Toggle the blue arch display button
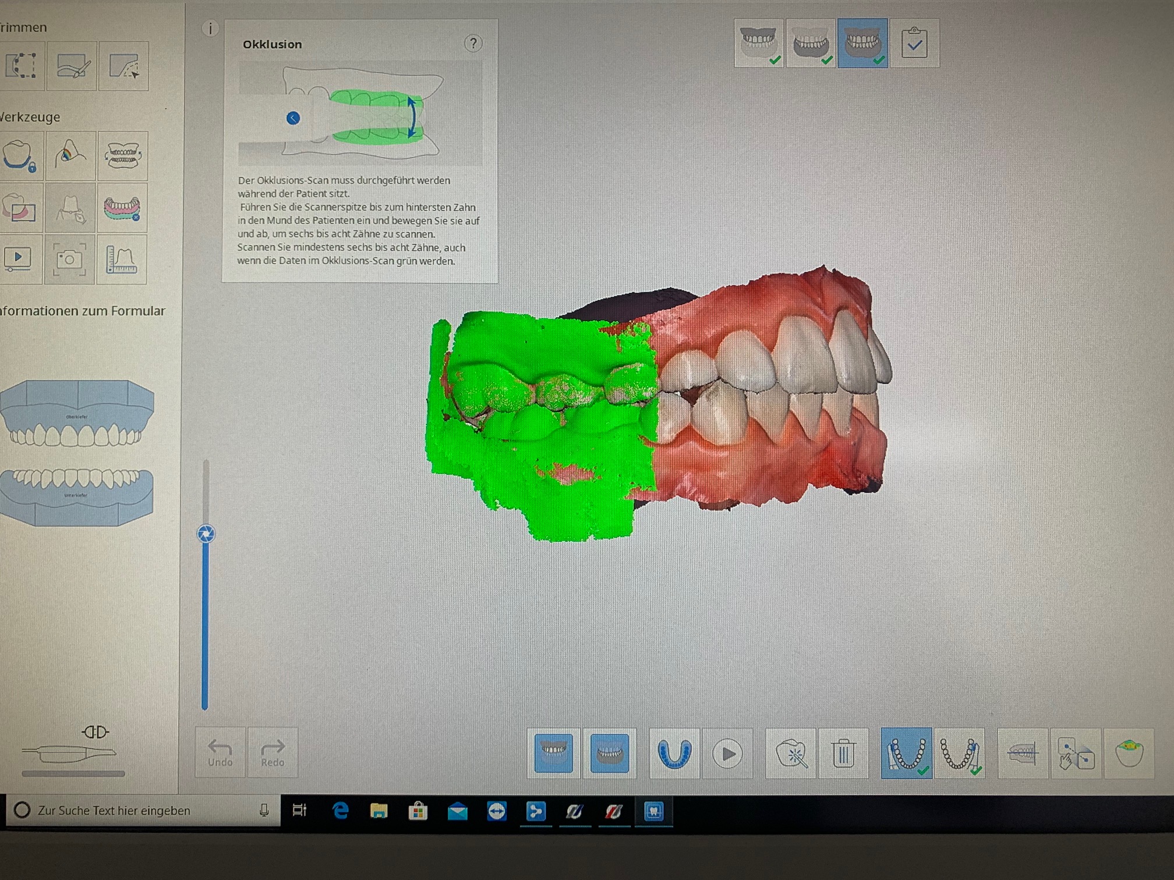 click(674, 753)
